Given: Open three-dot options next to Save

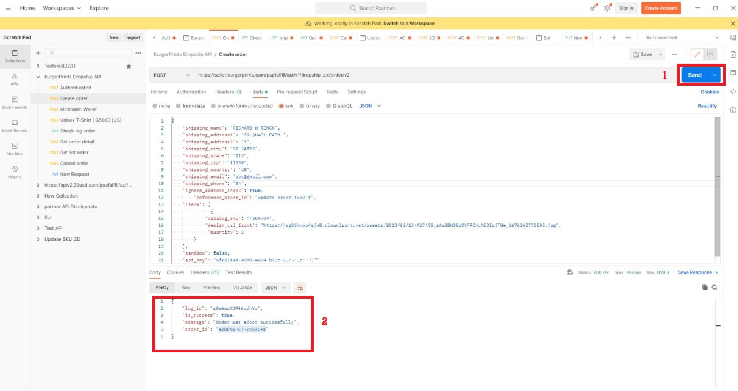Looking at the screenshot, I should [x=674, y=54].
